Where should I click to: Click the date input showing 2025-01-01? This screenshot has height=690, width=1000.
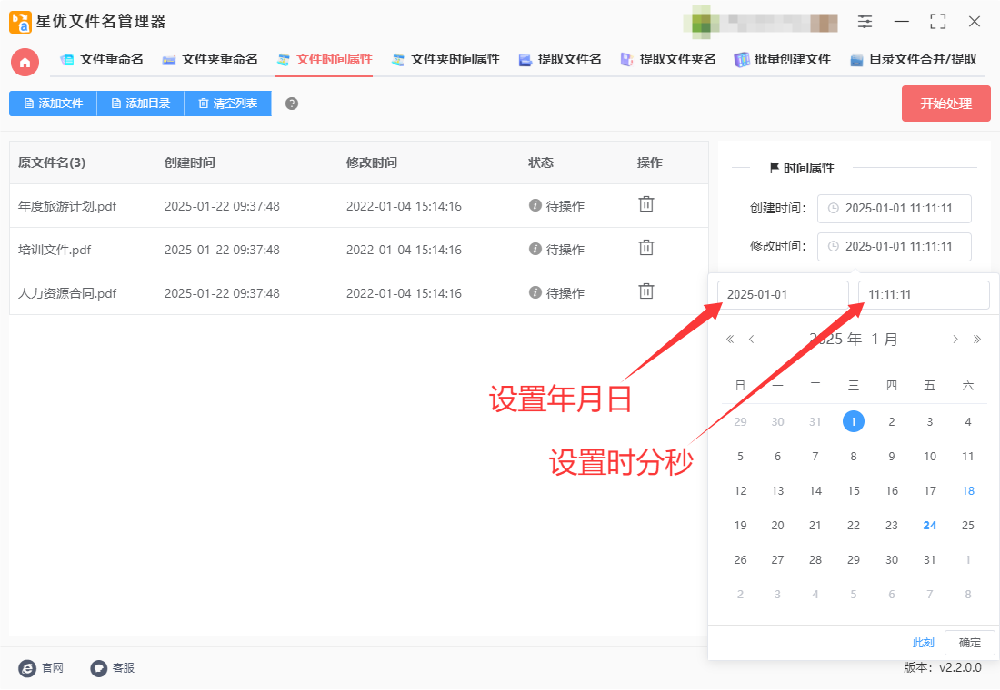click(783, 294)
